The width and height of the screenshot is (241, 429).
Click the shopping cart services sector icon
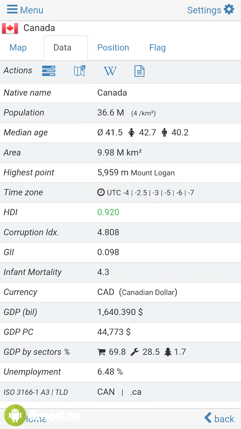(x=102, y=352)
